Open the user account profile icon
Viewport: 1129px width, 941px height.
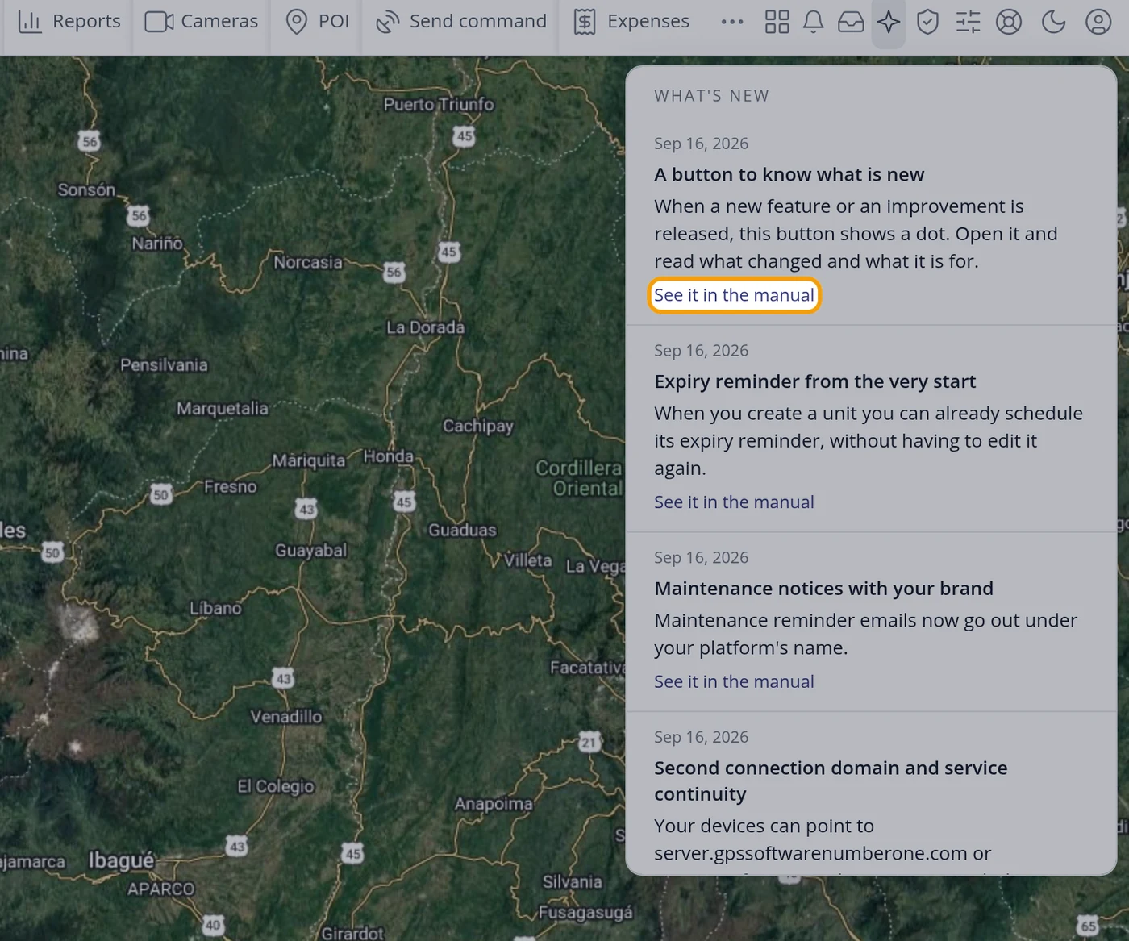pyautogui.click(x=1098, y=22)
